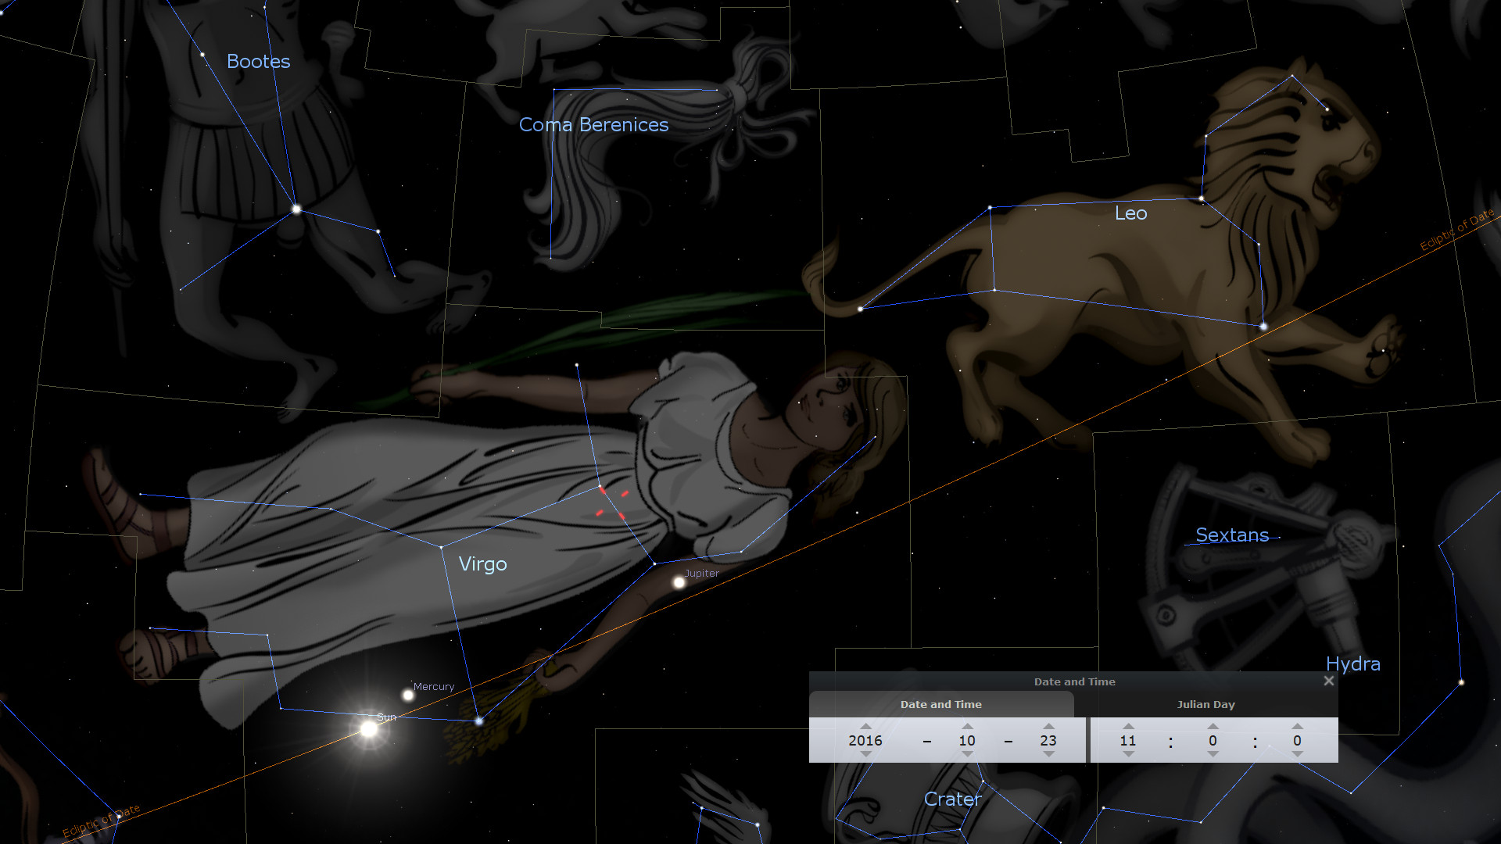
Task: Select the Date and Time tab
Action: [941, 704]
